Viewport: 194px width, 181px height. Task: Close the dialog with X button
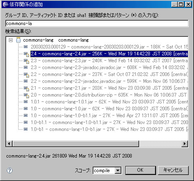(188, 4)
